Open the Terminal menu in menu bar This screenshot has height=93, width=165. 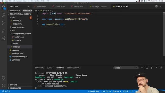pos(37,1)
